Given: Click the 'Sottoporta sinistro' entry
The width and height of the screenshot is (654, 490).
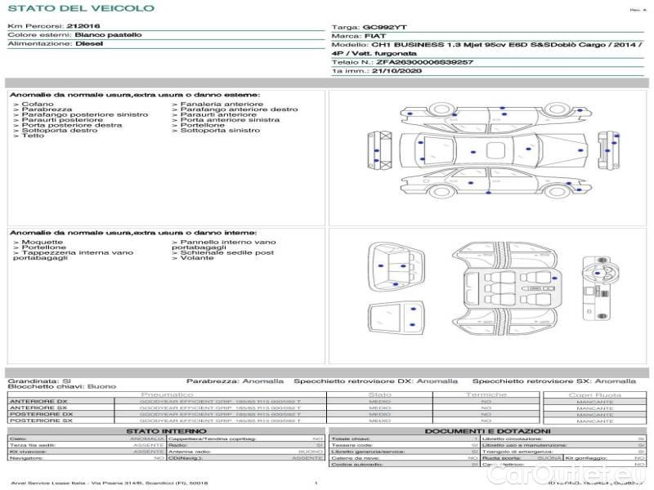Looking at the screenshot, I should (x=216, y=130).
